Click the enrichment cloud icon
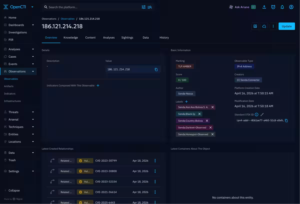 point(264,26)
